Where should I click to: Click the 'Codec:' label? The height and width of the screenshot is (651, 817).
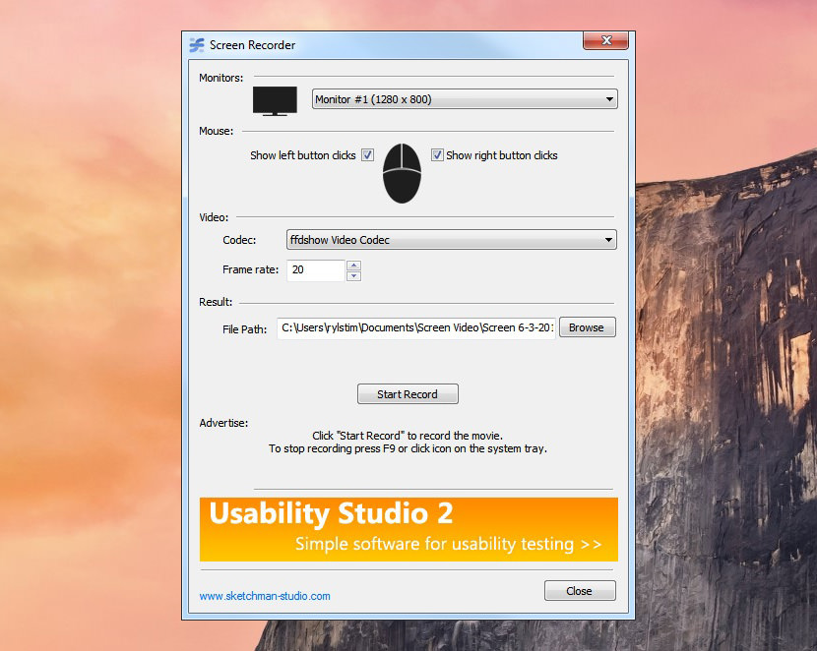click(239, 240)
